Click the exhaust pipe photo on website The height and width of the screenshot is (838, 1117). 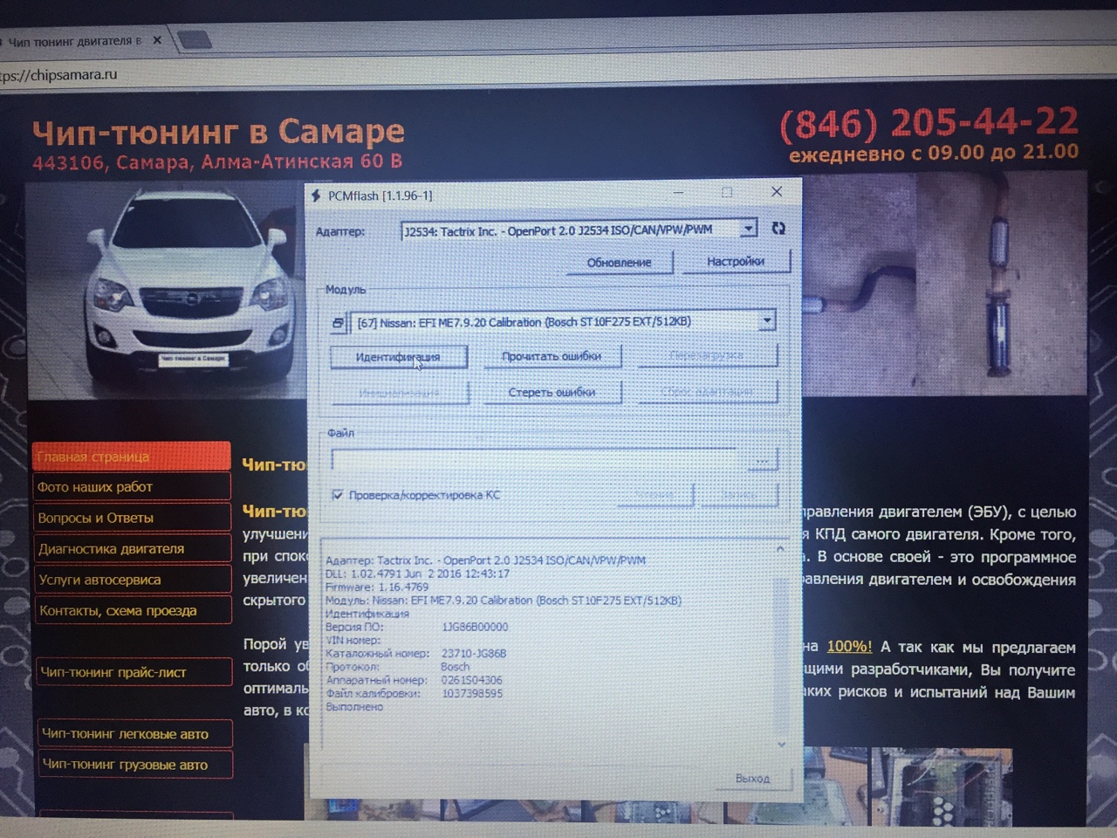[944, 284]
